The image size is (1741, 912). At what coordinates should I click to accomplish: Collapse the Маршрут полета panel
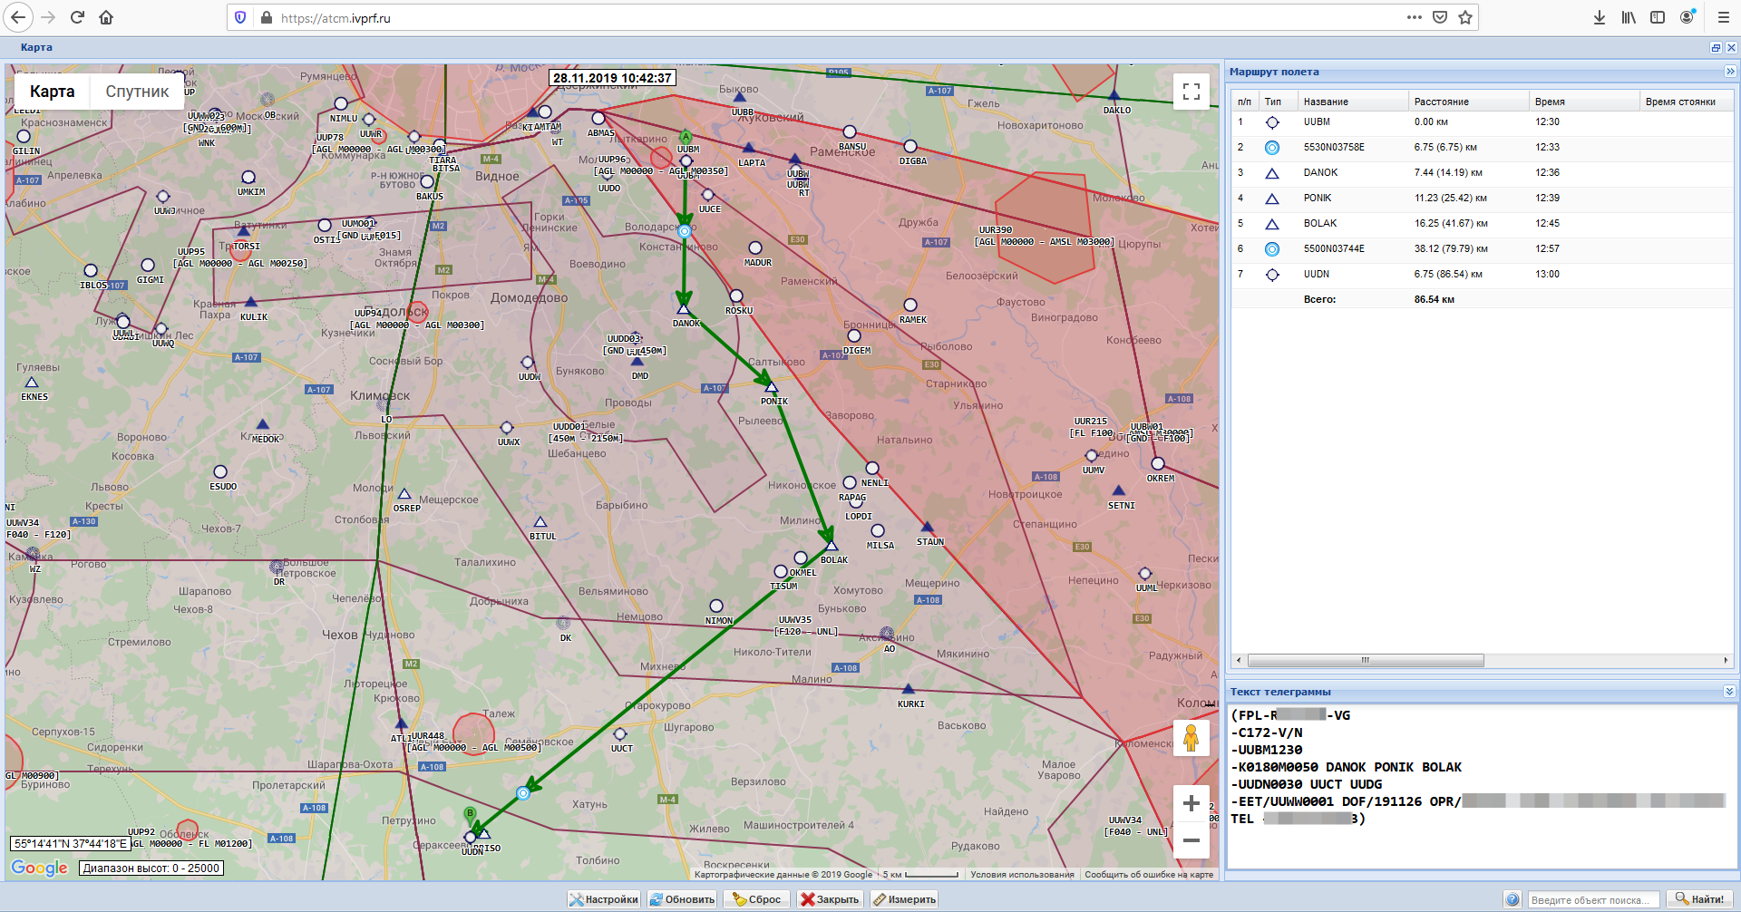[x=1729, y=72]
